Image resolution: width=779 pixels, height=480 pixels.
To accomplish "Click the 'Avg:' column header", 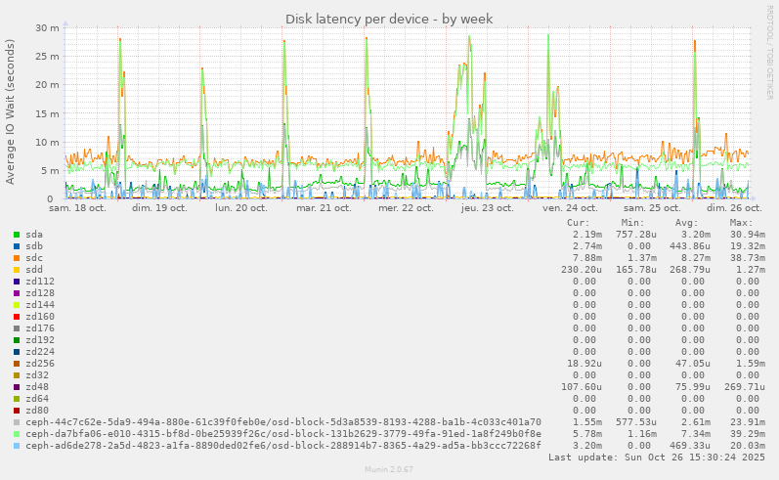I will pyautogui.click(x=687, y=223).
